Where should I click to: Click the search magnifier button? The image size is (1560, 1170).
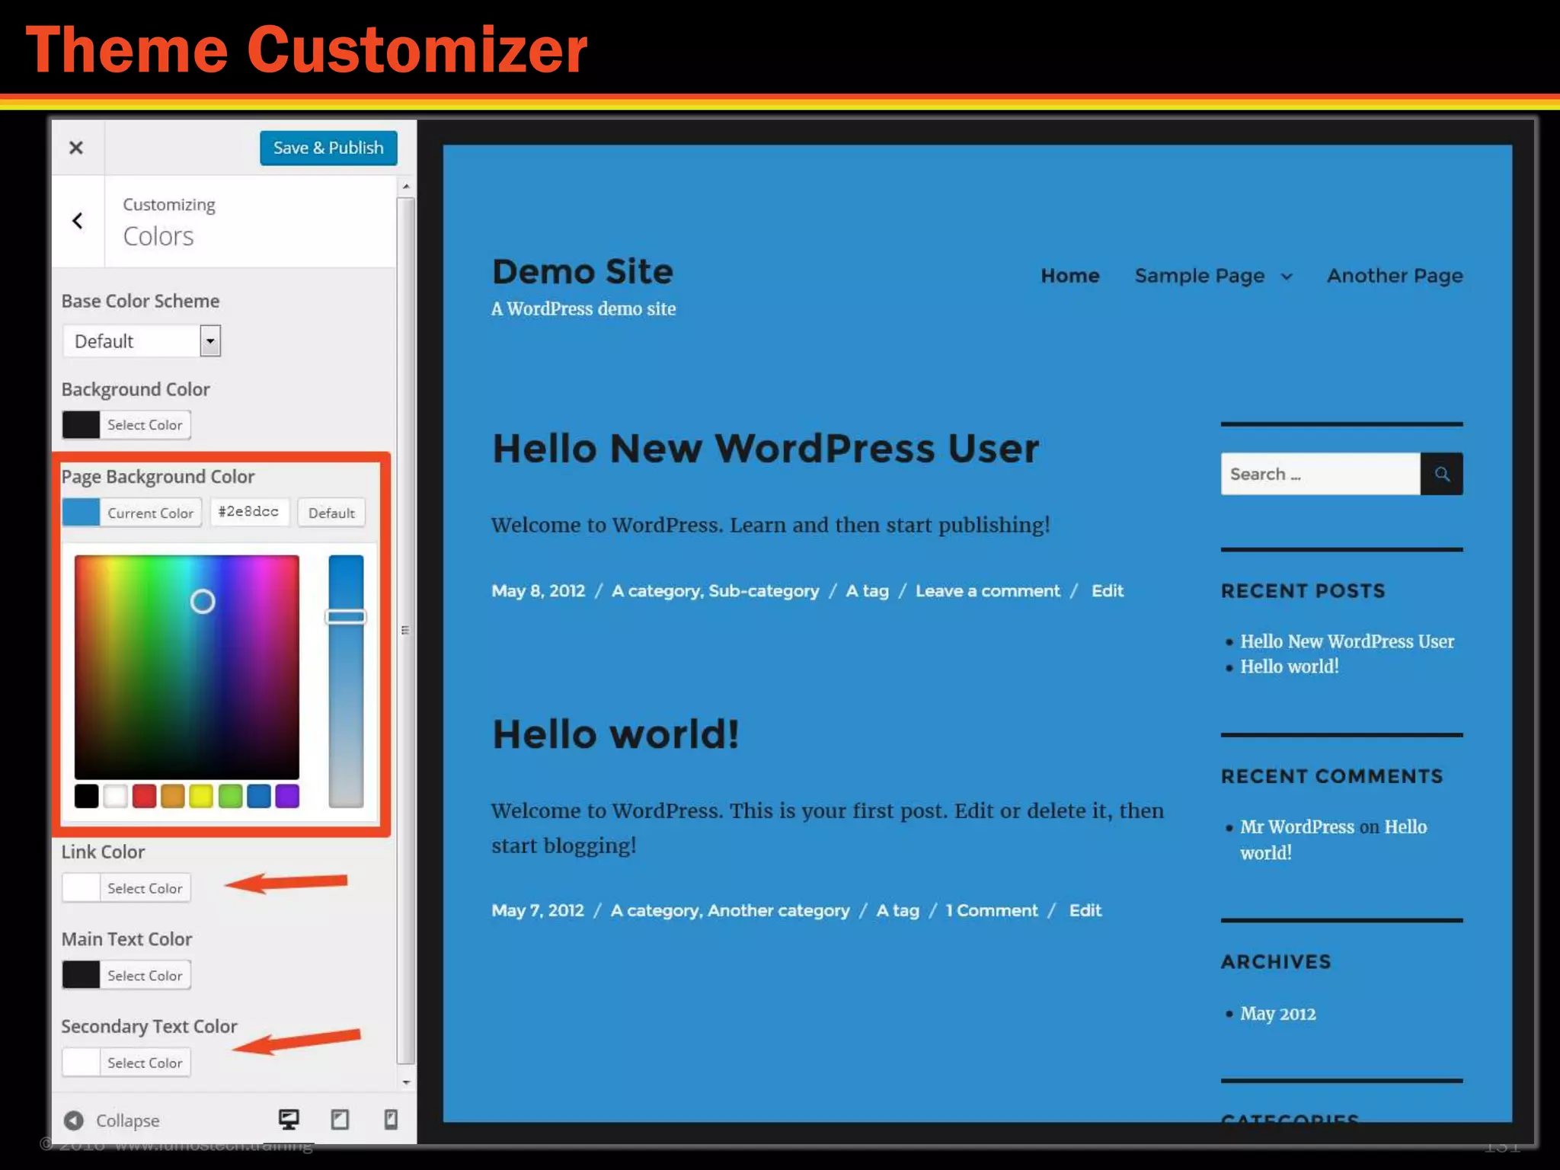tap(1441, 474)
